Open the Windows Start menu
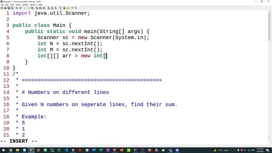The width and height of the screenshot is (272, 153). tap(3, 150)
